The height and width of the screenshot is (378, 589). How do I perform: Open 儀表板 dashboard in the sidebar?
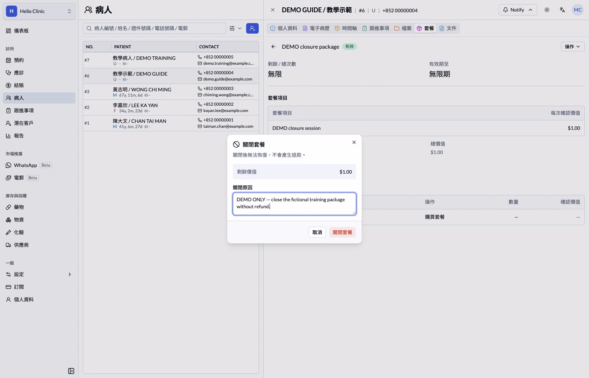coord(39,31)
